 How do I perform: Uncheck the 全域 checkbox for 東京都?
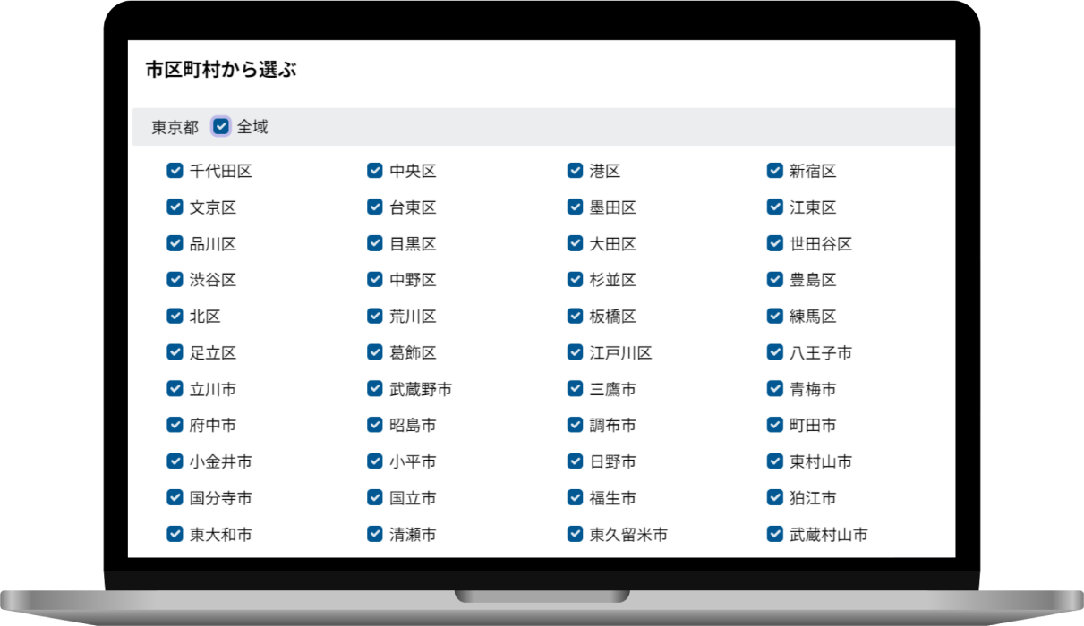pos(221,126)
